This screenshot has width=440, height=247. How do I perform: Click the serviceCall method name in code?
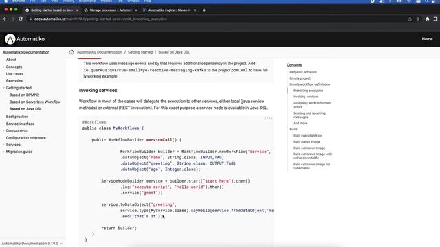pyautogui.click(x=159, y=140)
